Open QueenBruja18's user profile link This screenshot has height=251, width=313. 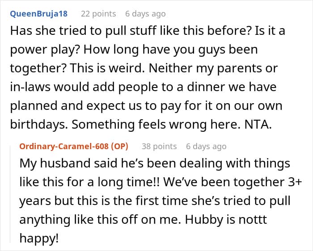tap(39, 14)
